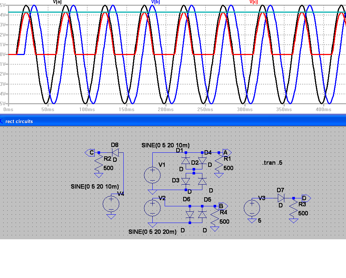
Task: Click the ground symbol under R2
Action: coord(99,175)
